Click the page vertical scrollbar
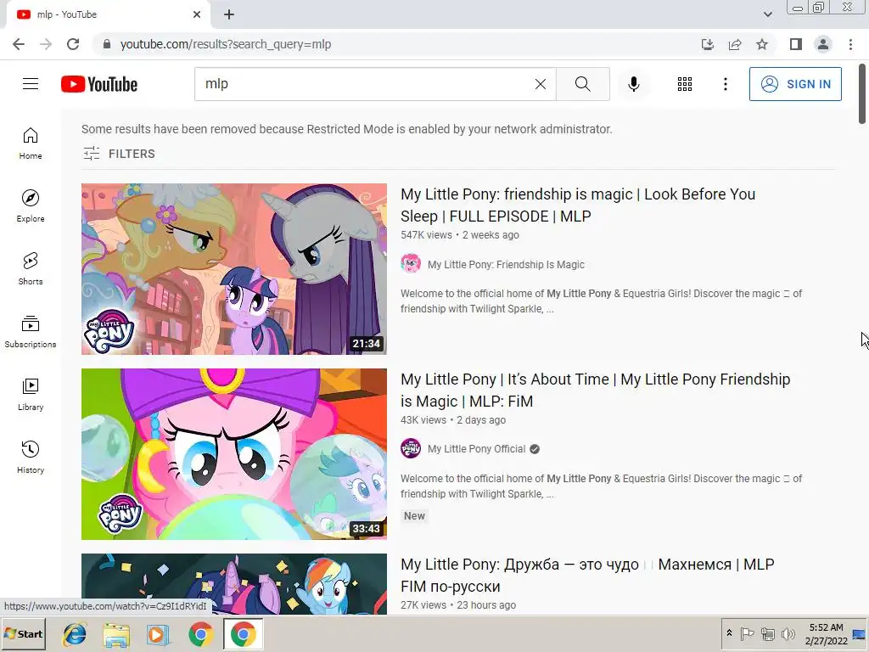Screen dimensions: 869x652 862,94
